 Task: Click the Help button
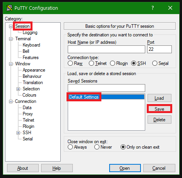[57, 168]
